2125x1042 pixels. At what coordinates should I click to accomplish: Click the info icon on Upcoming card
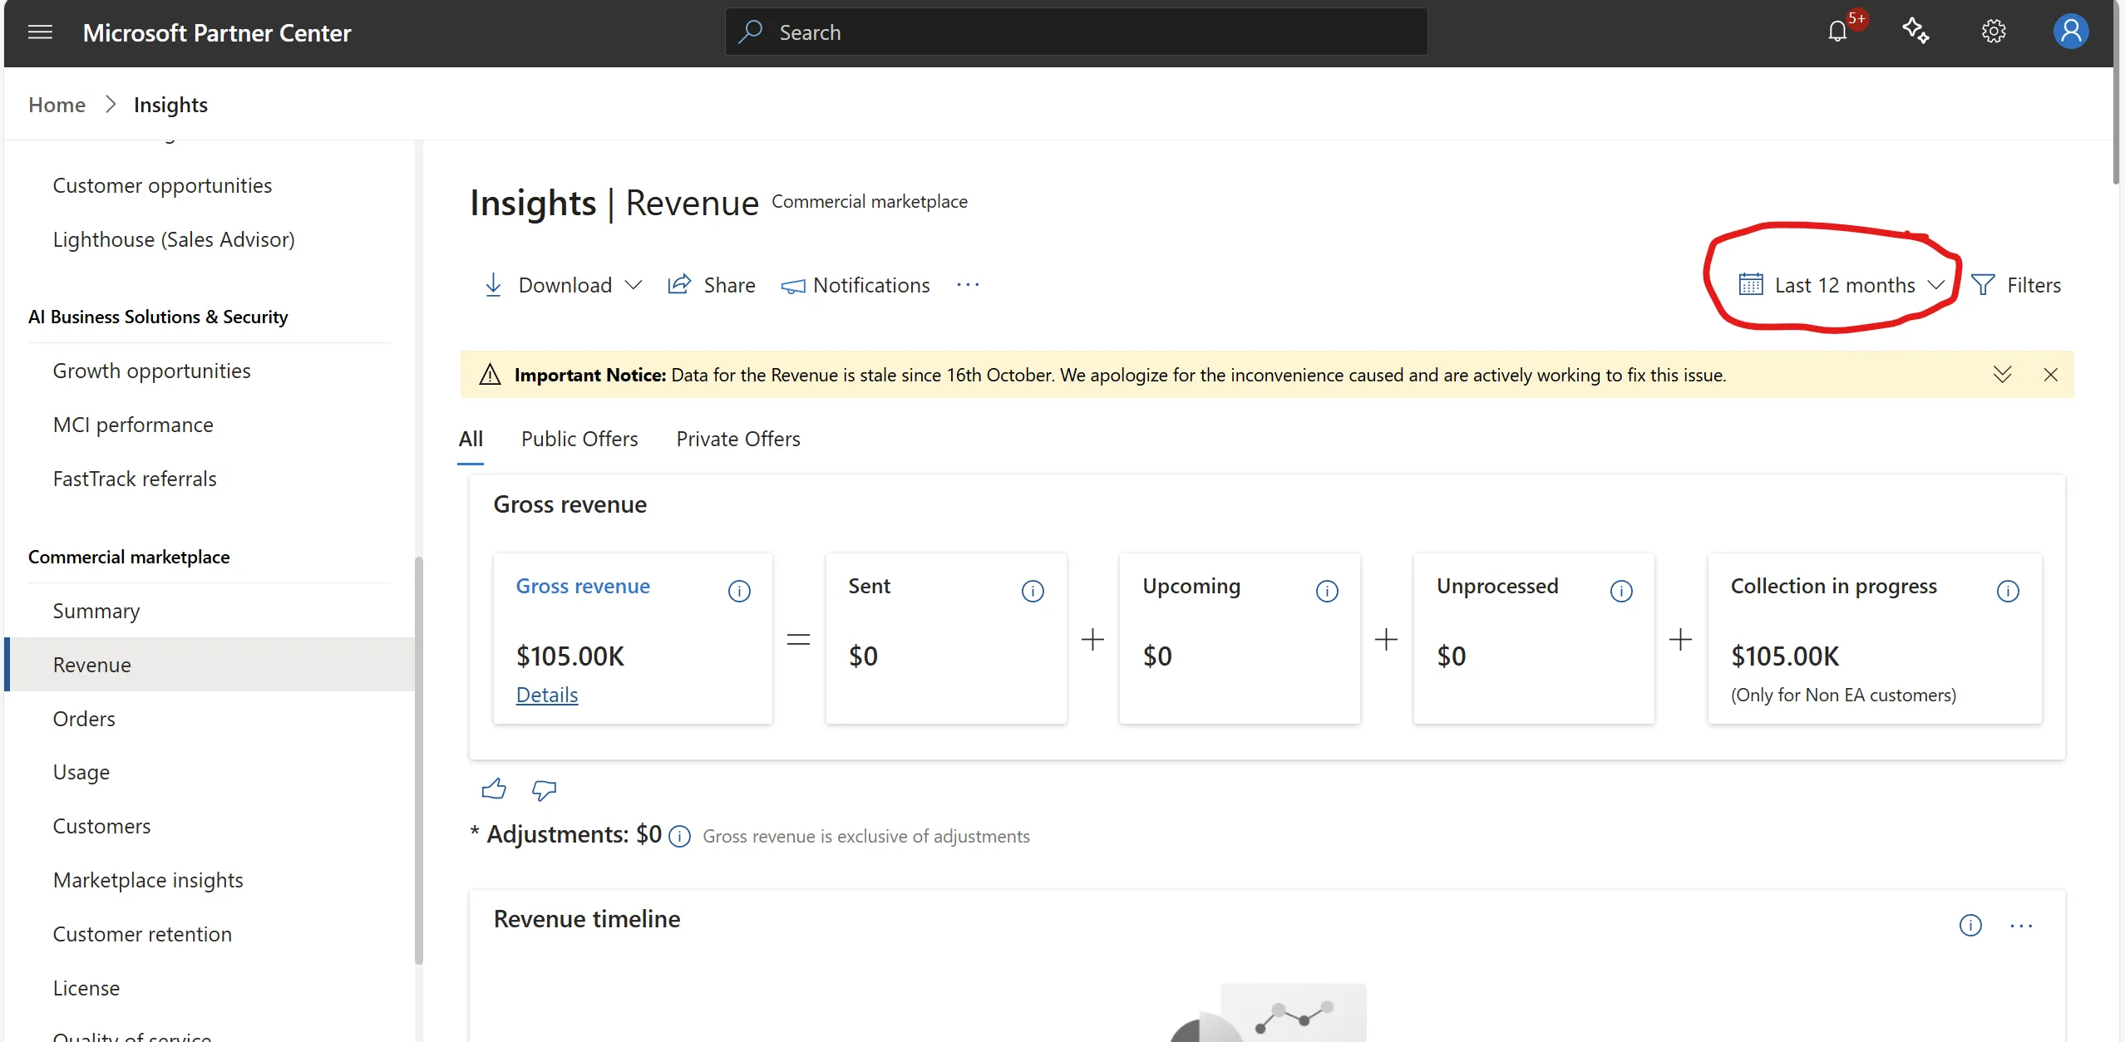[1327, 591]
